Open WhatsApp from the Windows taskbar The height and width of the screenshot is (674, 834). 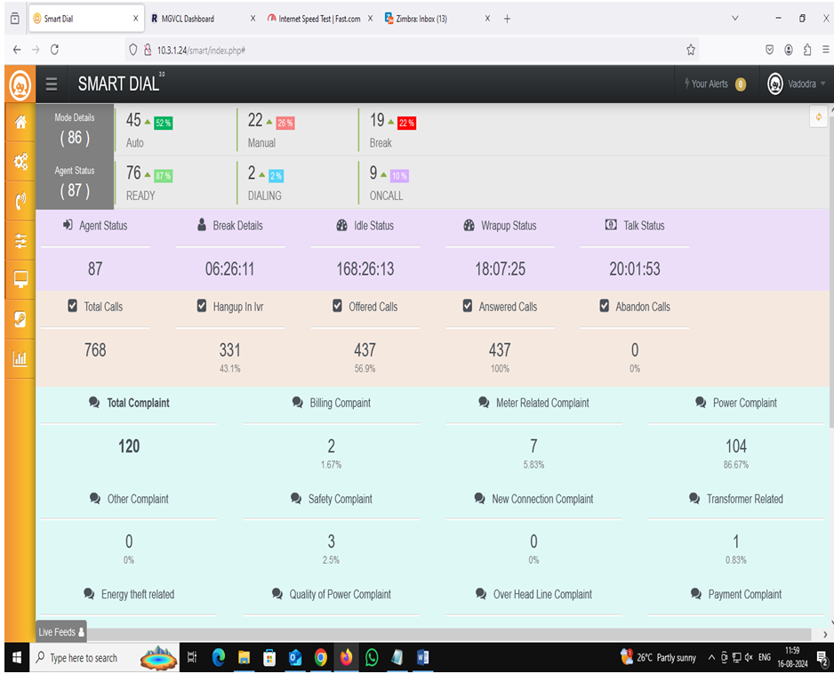372,658
